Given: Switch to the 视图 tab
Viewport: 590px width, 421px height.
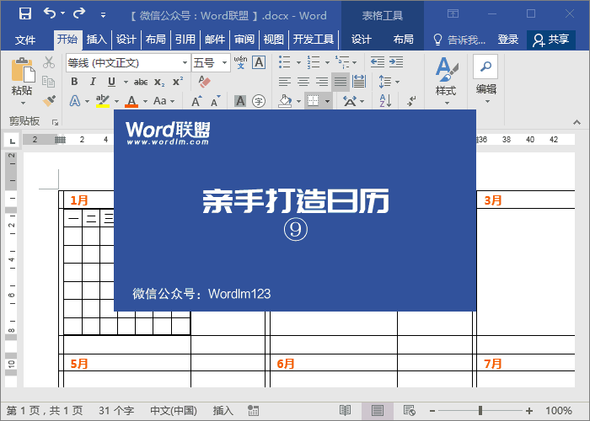Looking at the screenshot, I should click(x=274, y=39).
